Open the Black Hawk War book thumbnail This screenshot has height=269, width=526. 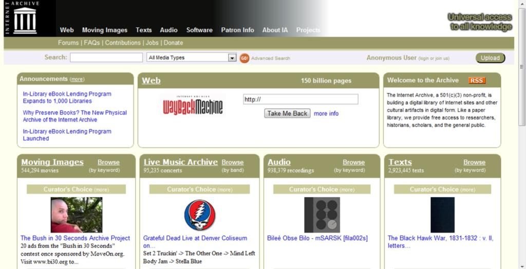pos(442,215)
